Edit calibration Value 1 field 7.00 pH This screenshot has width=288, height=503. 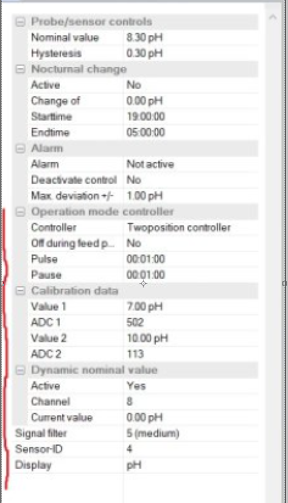[191, 307]
